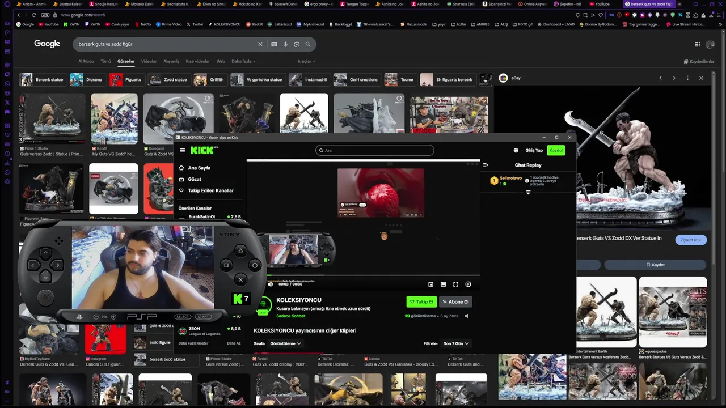Submit Google search magnifier icon
The height and width of the screenshot is (408, 726).
tap(308, 44)
